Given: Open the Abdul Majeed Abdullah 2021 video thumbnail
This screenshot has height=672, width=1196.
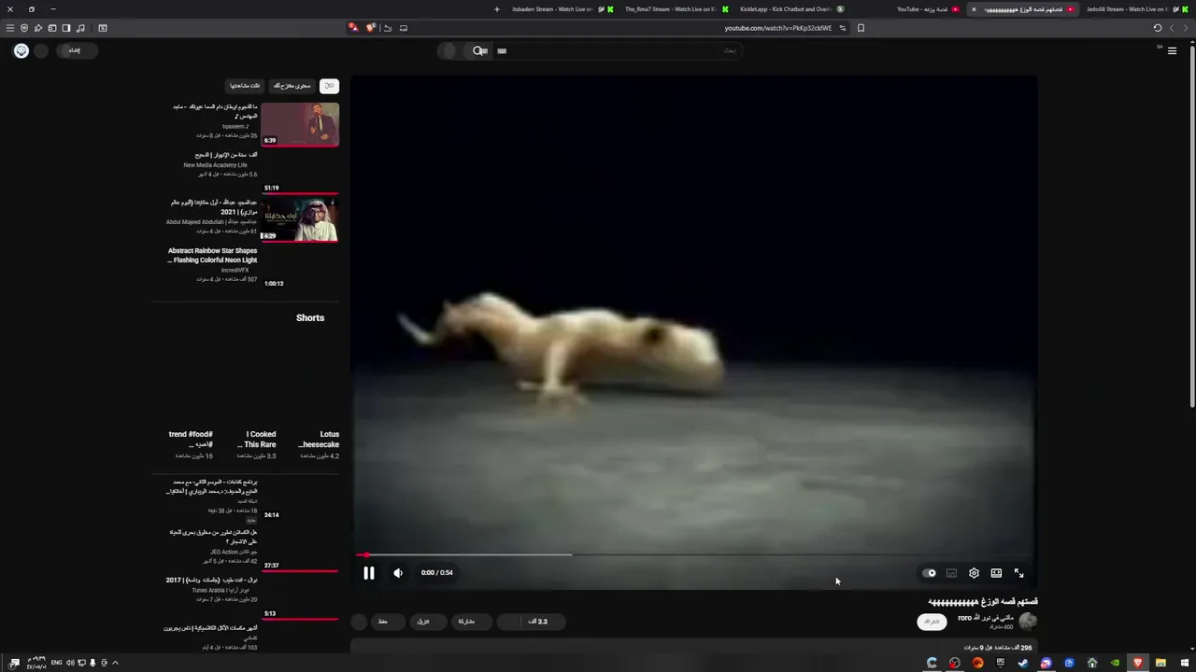Looking at the screenshot, I should point(299,220).
